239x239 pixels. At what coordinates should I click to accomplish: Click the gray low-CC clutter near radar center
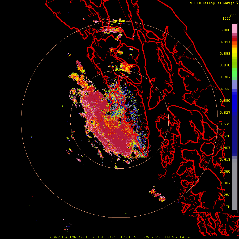[114, 108]
